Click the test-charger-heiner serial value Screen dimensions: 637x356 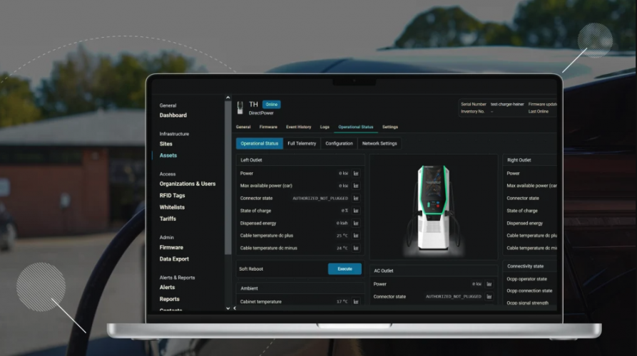[507, 104]
